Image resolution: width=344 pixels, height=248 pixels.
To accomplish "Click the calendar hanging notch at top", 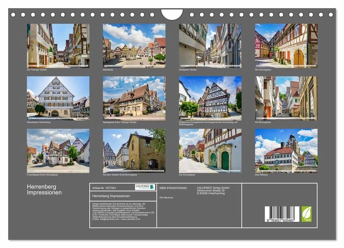I will (x=172, y=15).
